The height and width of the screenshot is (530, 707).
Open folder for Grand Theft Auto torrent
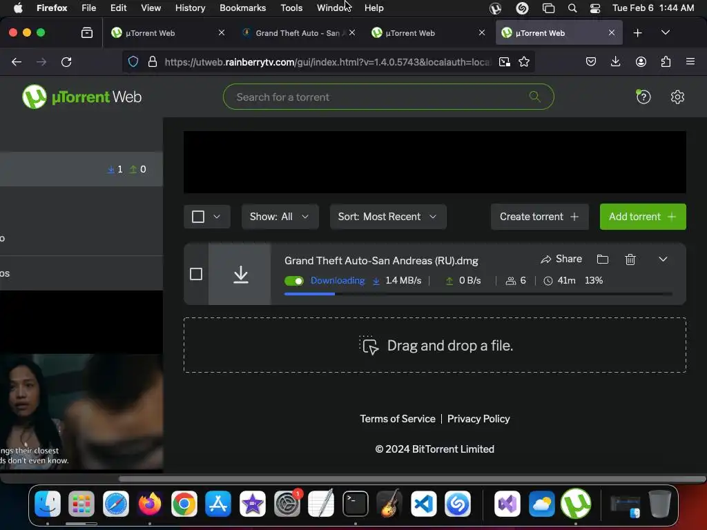(x=602, y=259)
